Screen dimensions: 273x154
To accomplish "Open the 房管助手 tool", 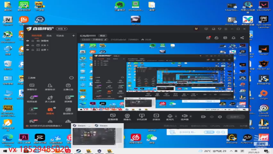I will (x=50, y=87).
